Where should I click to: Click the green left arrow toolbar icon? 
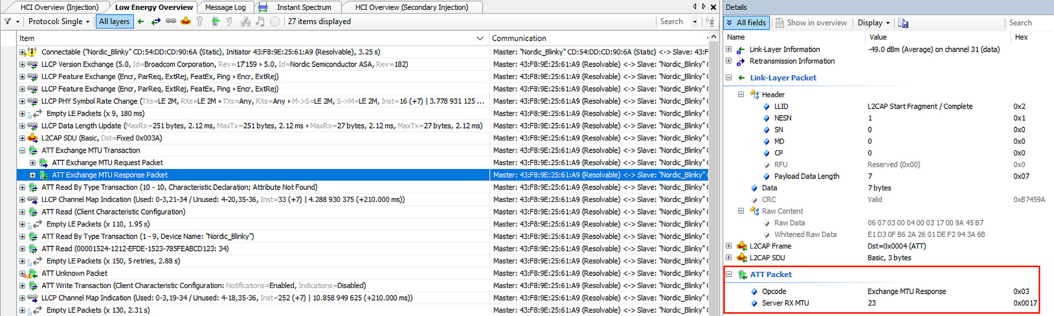click(141, 21)
